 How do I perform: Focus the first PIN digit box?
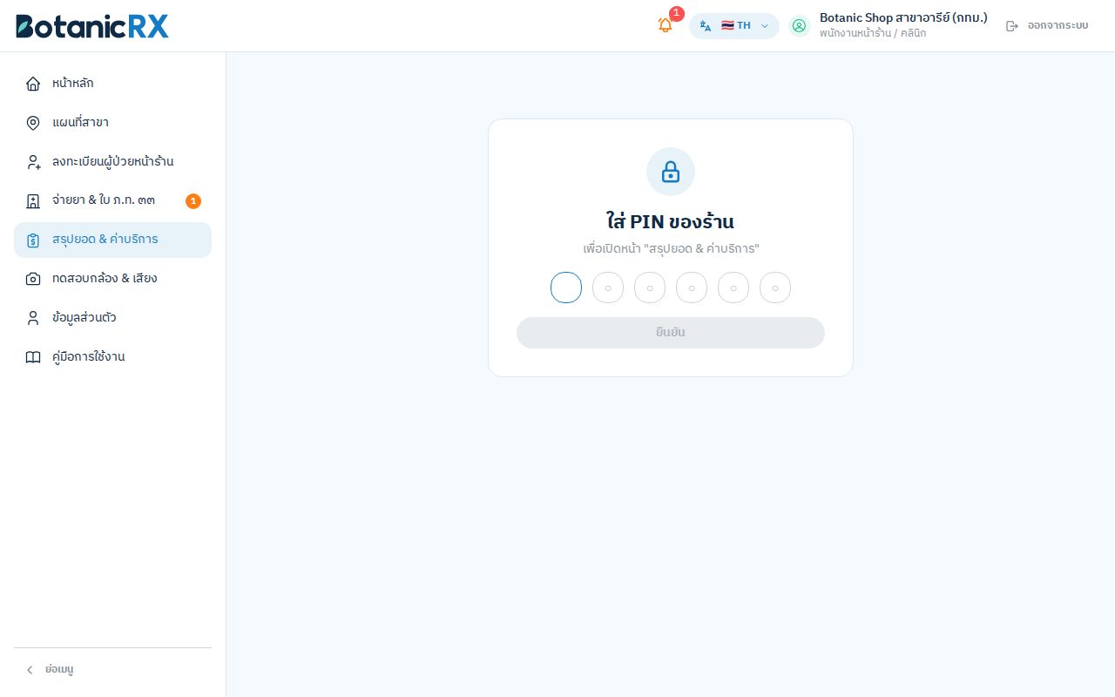point(566,288)
